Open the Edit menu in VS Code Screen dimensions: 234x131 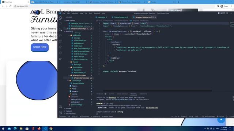pyautogui.click(x=68, y=13)
